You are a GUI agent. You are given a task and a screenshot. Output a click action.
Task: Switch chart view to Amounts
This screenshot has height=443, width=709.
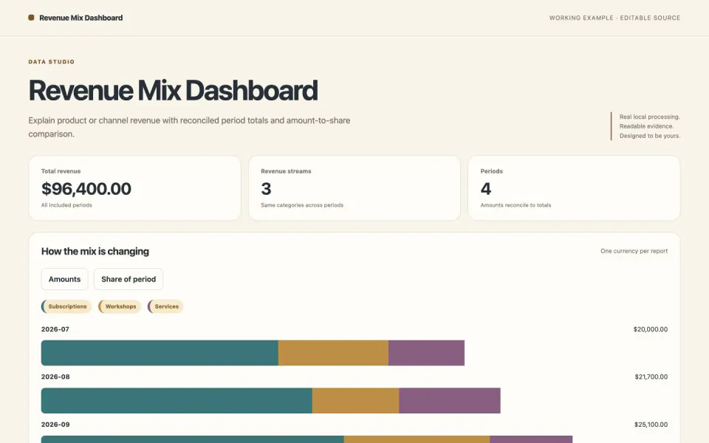pyautogui.click(x=65, y=279)
